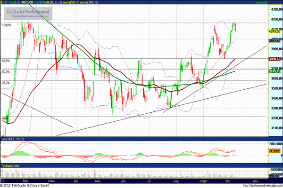Select the 100,0% Fibonacci level label
Screen dimensions: 283x188
7,25
